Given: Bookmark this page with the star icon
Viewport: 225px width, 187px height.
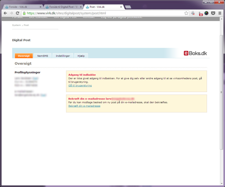Looking at the screenshot, I should click(186, 13).
